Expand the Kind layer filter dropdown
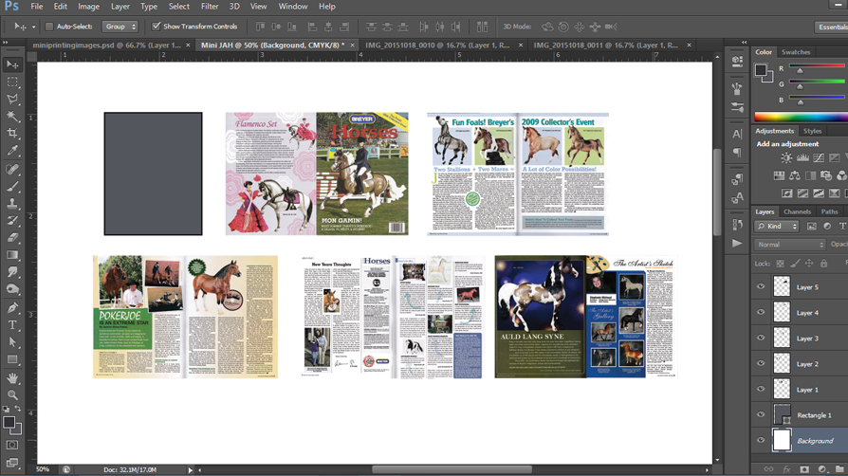Viewport: 848px width, 476px height. pyautogui.click(x=778, y=227)
